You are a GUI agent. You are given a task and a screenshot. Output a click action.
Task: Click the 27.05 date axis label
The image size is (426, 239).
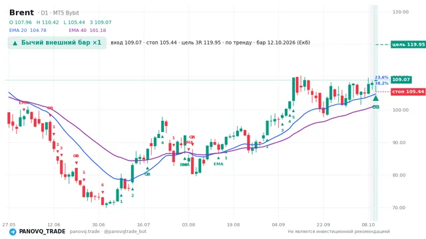[9, 224]
